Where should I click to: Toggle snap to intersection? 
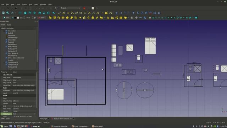187,18
